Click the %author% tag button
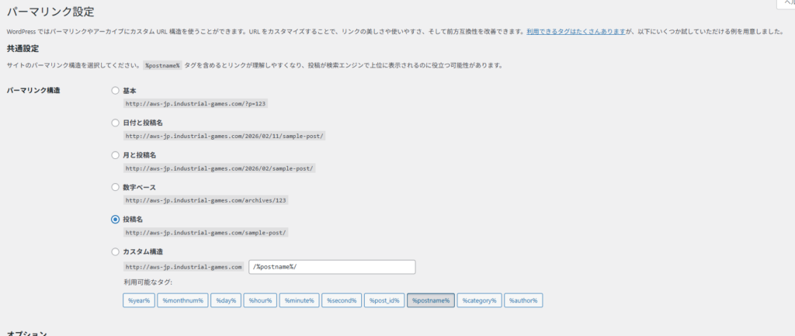This screenshot has height=336, width=795. [x=525, y=300]
